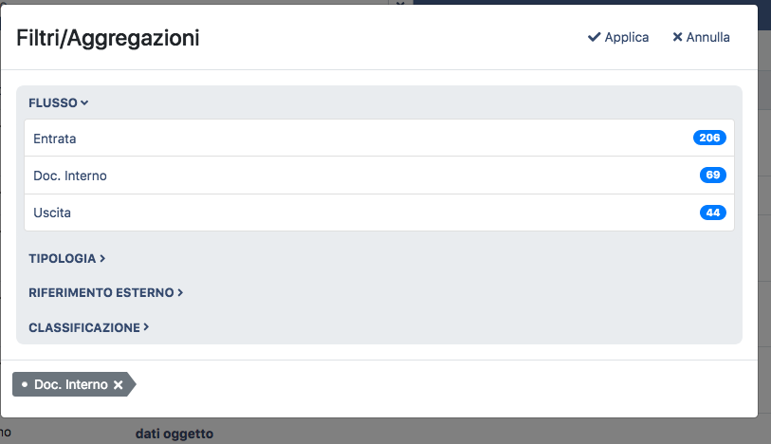Click the bullet dot on the filter tag
Image resolution: width=771 pixels, height=444 pixels.
click(25, 384)
